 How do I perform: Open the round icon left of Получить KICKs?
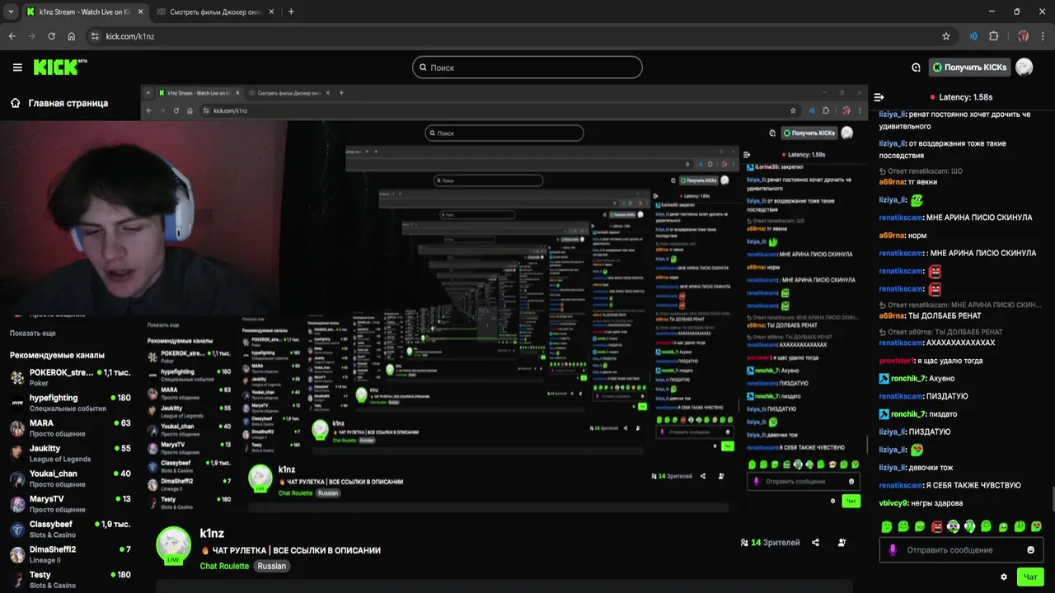[x=916, y=68]
